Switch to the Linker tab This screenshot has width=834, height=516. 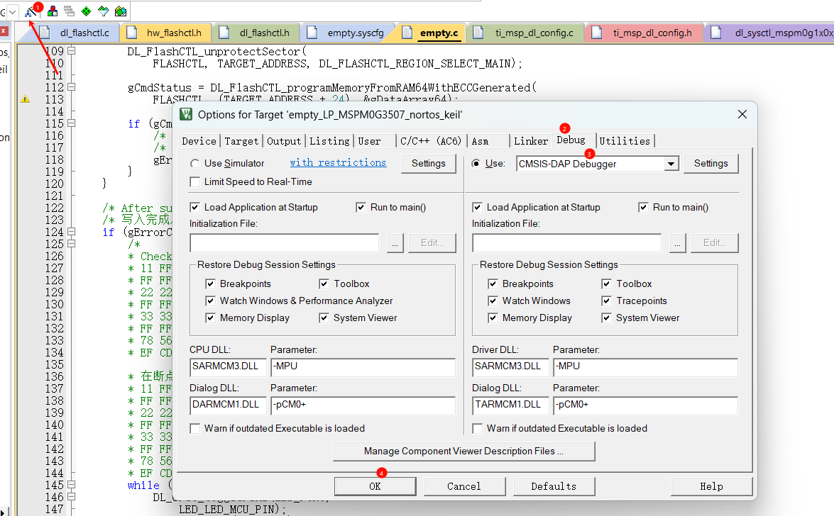531,141
